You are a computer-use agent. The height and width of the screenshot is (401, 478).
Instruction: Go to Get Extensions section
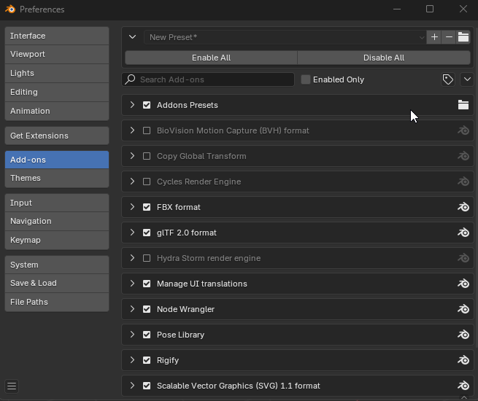coord(57,136)
